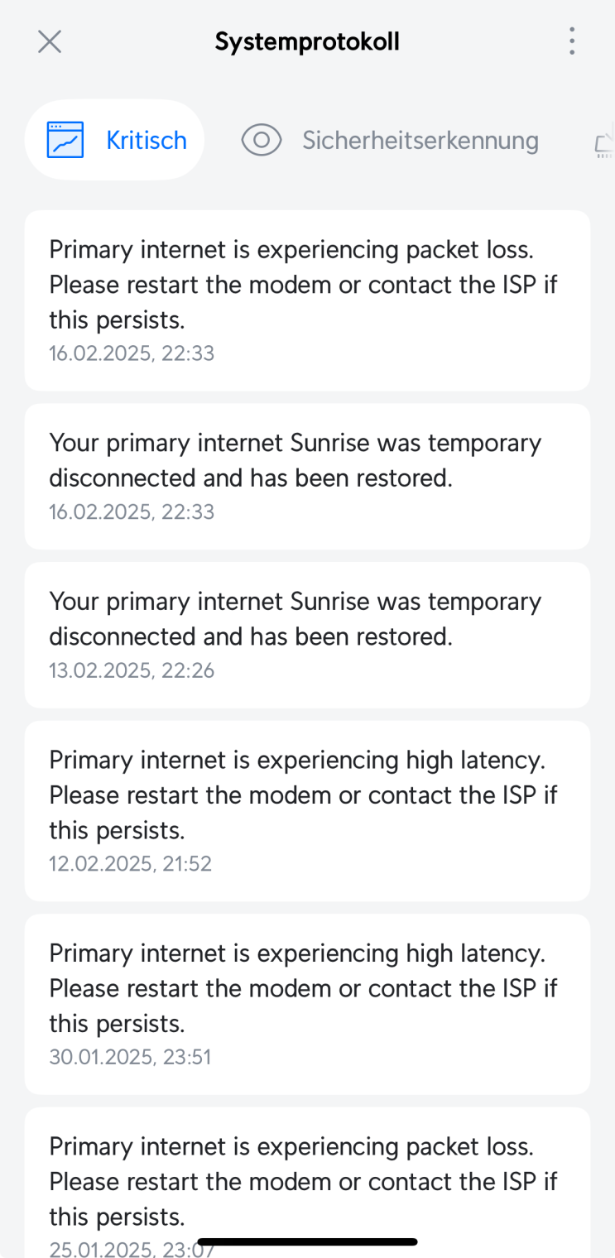This screenshot has height=1258, width=615.
Task: Open Sunrise disconnected entry dated 16.02.2025
Action: point(307,460)
